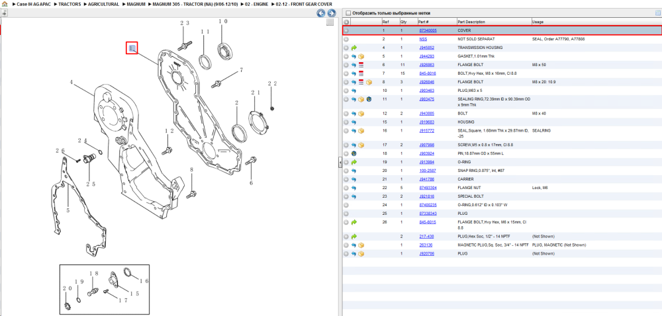Click box icon in J920786 PLUG row

361,254
